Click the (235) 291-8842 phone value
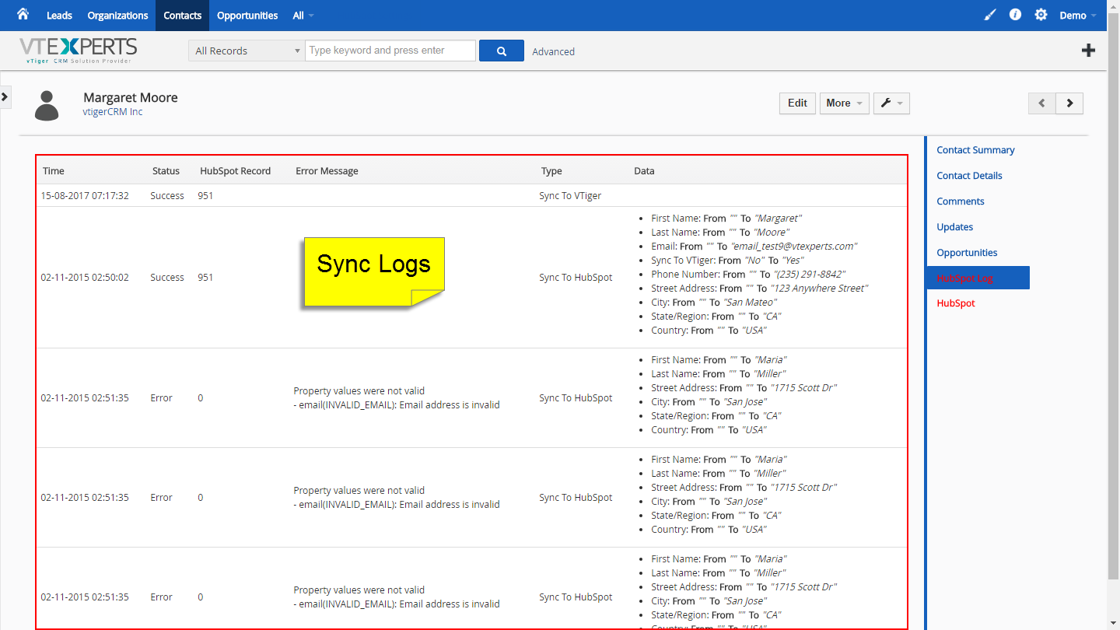Screen dimensions: 1120x630 point(809,275)
